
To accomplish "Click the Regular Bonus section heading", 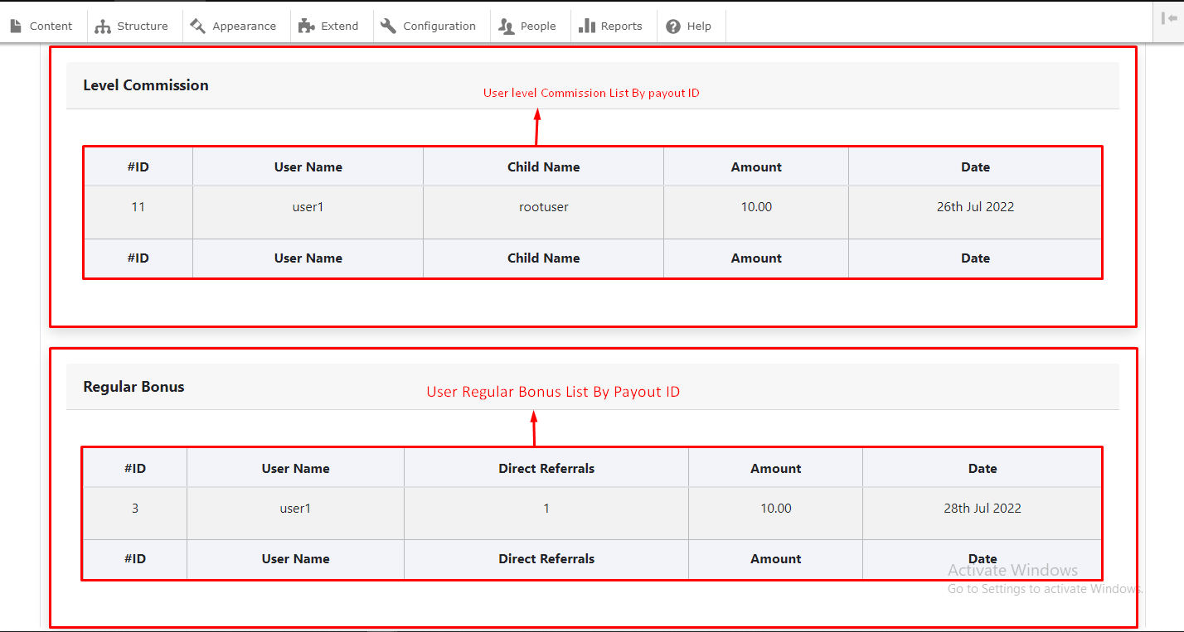I will coord(133,387).
